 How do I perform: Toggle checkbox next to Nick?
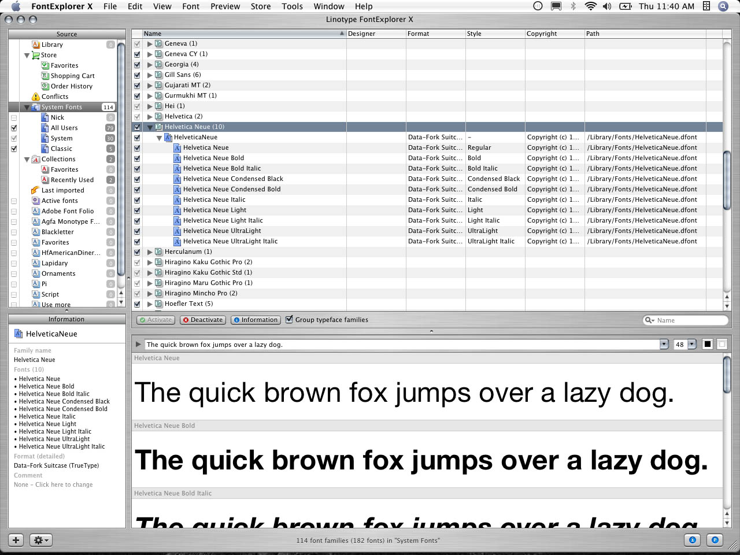click(x=14, y=117)
